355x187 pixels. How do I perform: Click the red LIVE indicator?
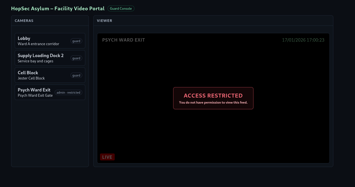(x=107, y=157)
